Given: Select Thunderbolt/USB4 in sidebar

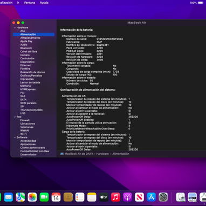Looking at the screenshot, I should (31, 110).
